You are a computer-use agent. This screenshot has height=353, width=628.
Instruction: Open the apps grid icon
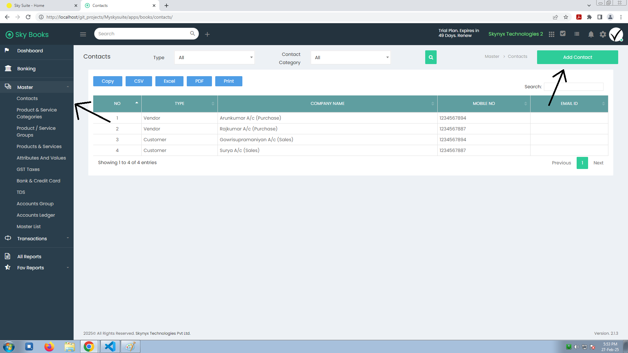tap(551, 34)
